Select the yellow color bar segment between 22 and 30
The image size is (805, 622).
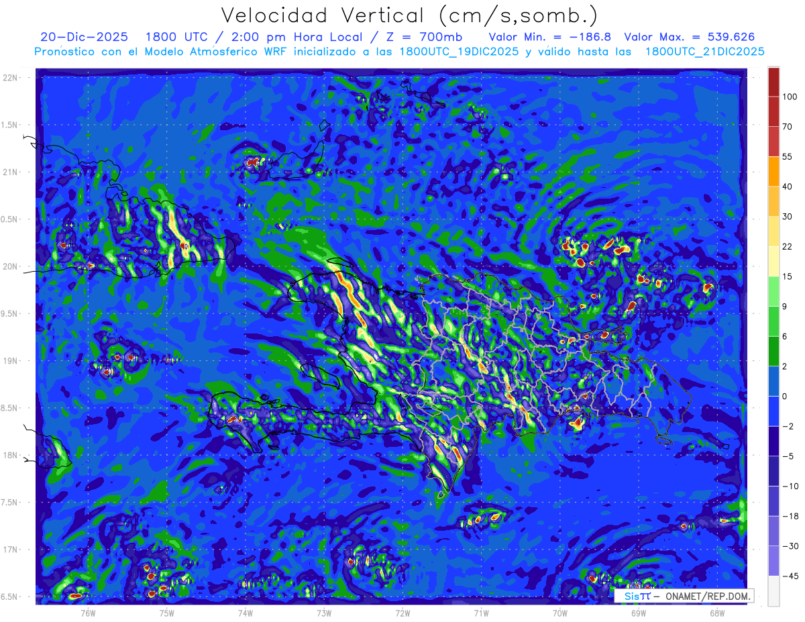[773, 231]
